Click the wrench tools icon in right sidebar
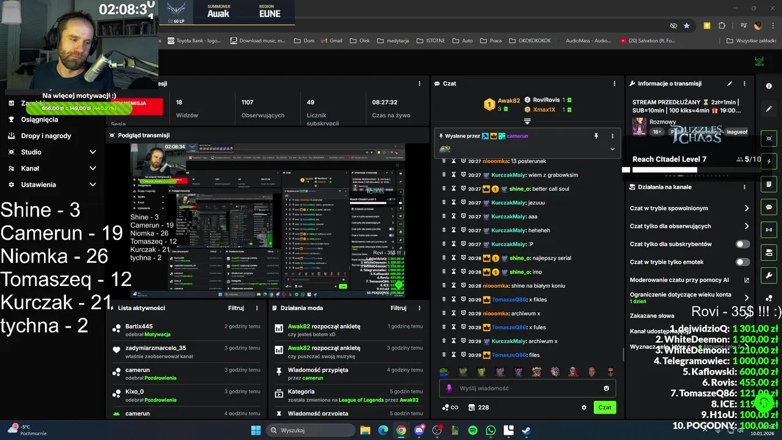 coord(769,276)
